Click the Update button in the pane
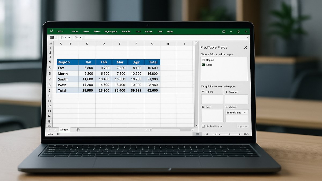The height and width of the screenshot is (181, 322). 243,126
